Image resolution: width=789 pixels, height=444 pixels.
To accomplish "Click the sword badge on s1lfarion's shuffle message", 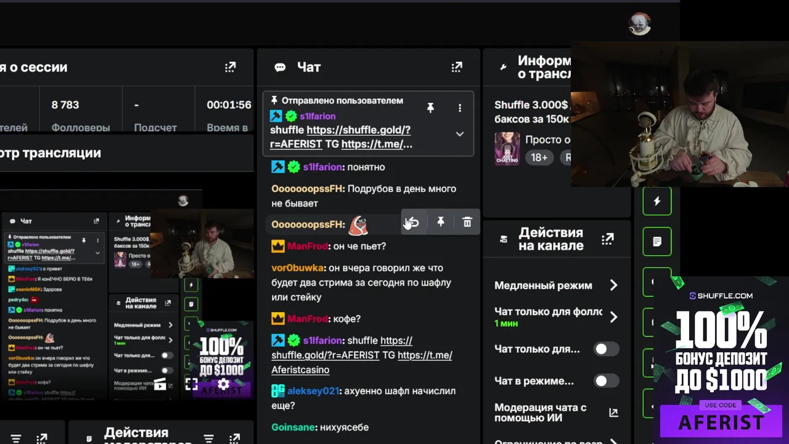I will (278, 340).
